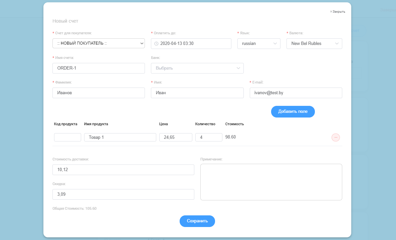Click the red minus remove-row icon
This screenshot has width=396, height=240.
336,137
